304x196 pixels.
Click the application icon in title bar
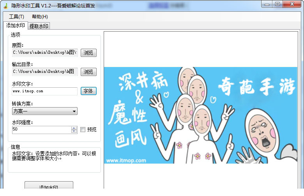[x=6, y=6]
